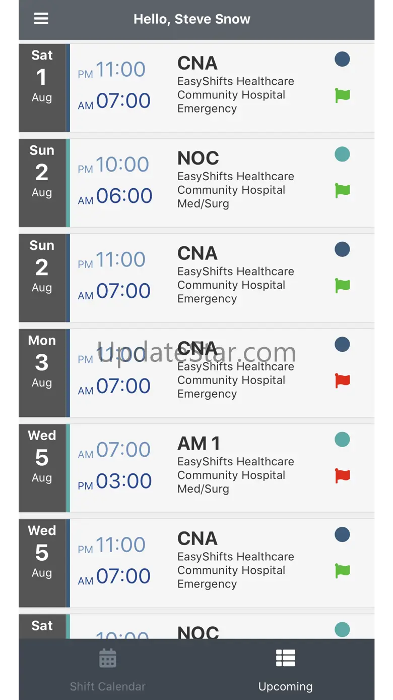Tap the Hello, Steve Snow header title
Image resolution: width=393 pixels, height=700 pixels.
192,19
